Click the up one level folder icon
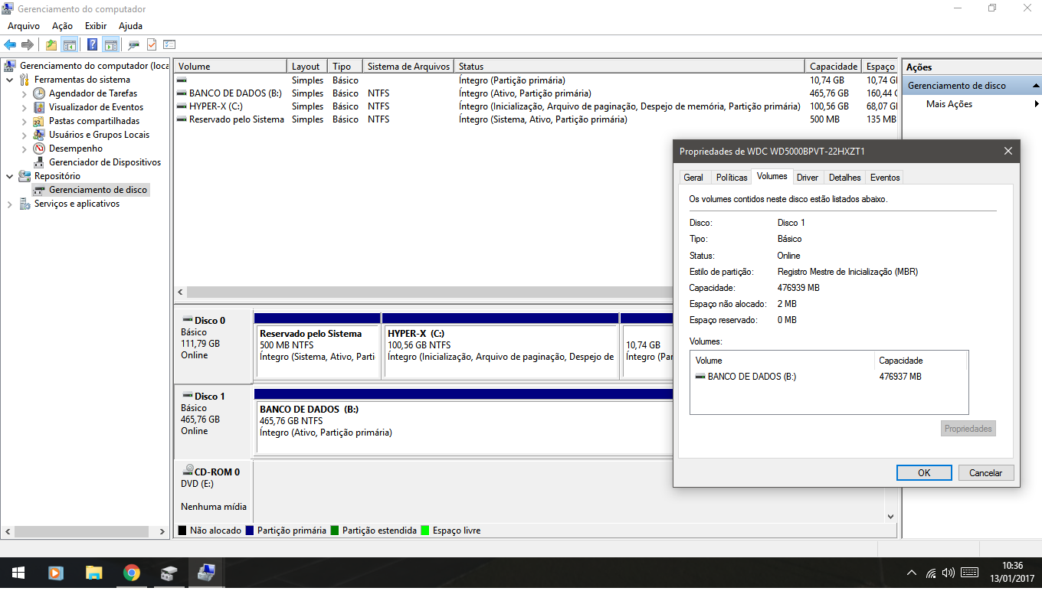Image resolution: width=1042 pixels, height=591 pixels. click(x=51, y=44)
